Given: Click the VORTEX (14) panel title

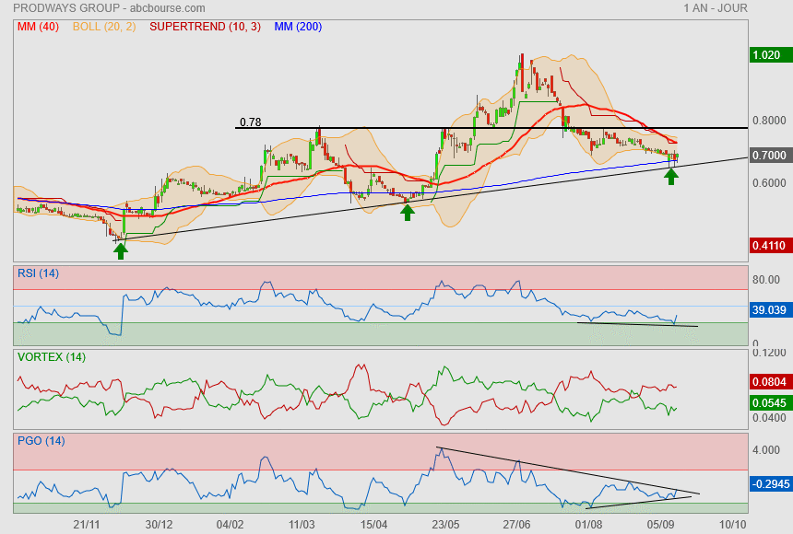Looking at the screenshot, I should [x=51, y=356].
